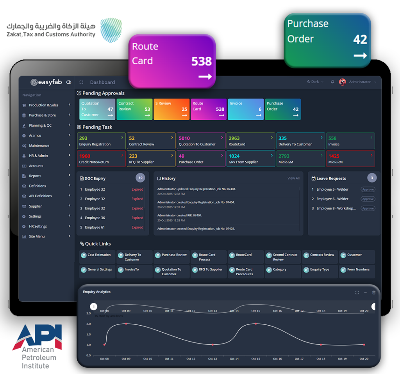Open the Enquiry Registration pending task

click(101, 141)
